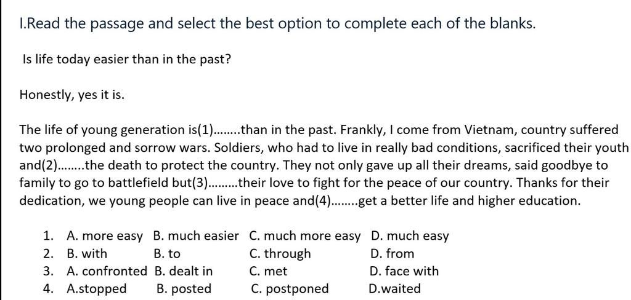Pick answer D. much easy

[410, 237]
